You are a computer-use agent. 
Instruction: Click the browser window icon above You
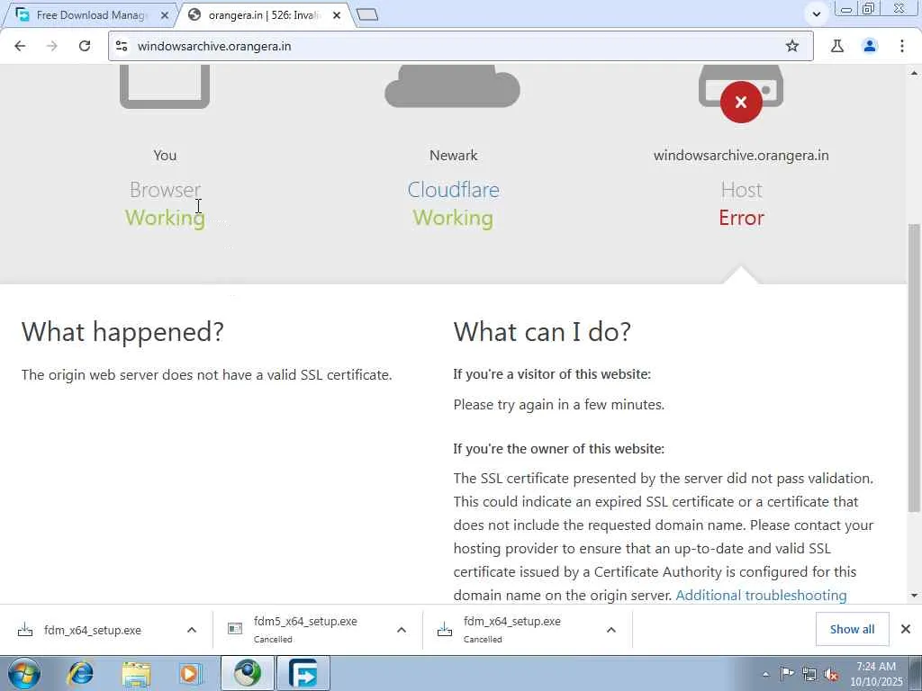click(x=165, y=86)
